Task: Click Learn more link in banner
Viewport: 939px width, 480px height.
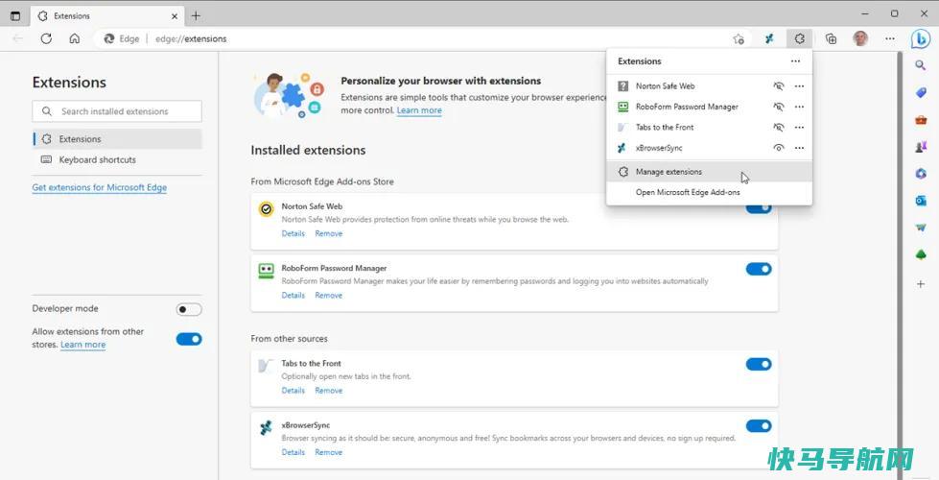Action: (419, 110)
